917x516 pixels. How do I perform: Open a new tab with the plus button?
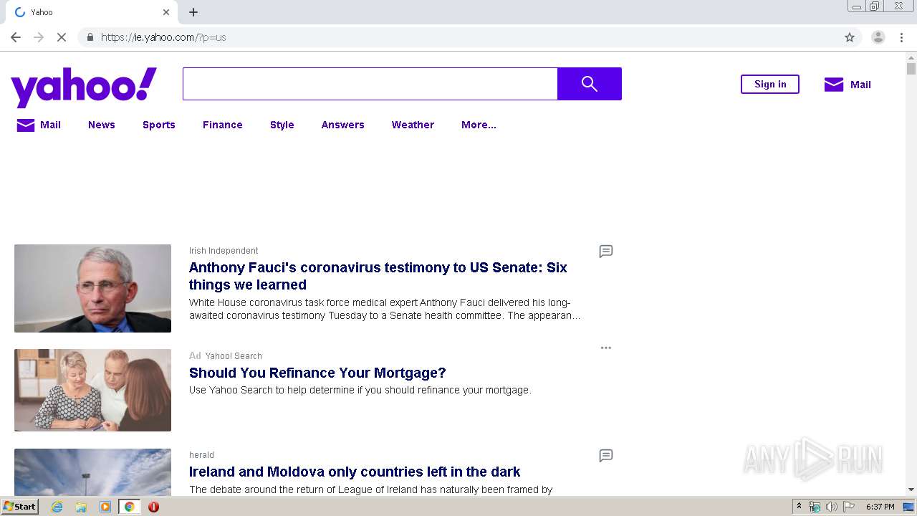tap(193, 12)
